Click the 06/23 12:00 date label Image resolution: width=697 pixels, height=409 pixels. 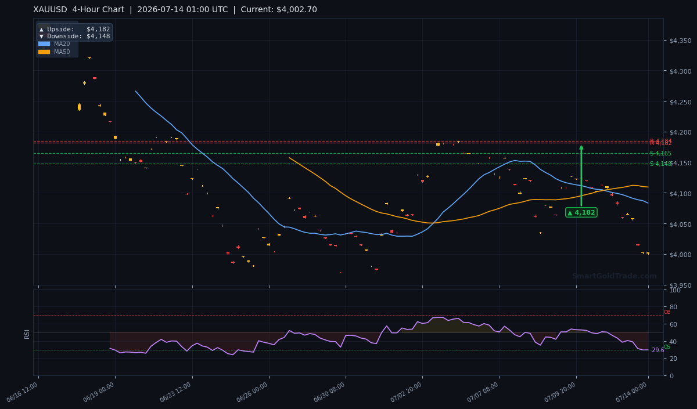[176, 392]
